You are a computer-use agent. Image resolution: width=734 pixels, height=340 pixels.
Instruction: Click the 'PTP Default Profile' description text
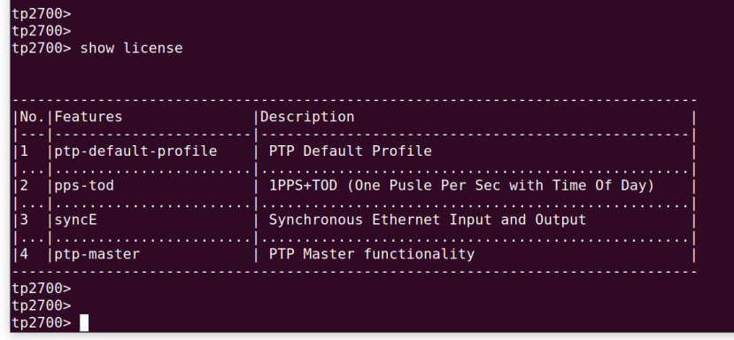coord(350,151)
